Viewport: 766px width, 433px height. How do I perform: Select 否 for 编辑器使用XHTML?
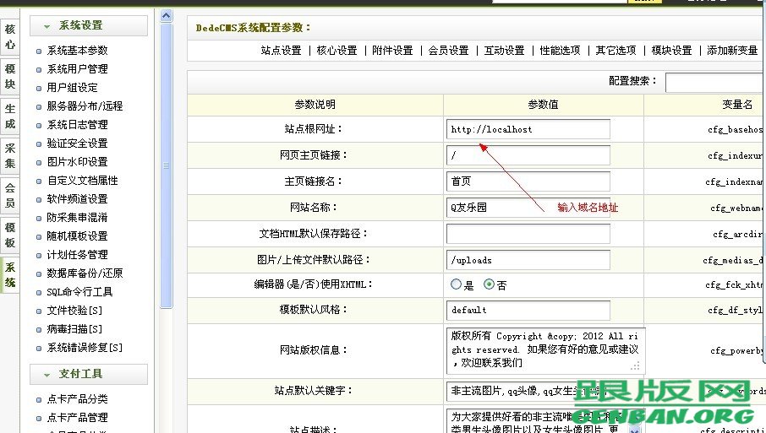coord(489,284)
